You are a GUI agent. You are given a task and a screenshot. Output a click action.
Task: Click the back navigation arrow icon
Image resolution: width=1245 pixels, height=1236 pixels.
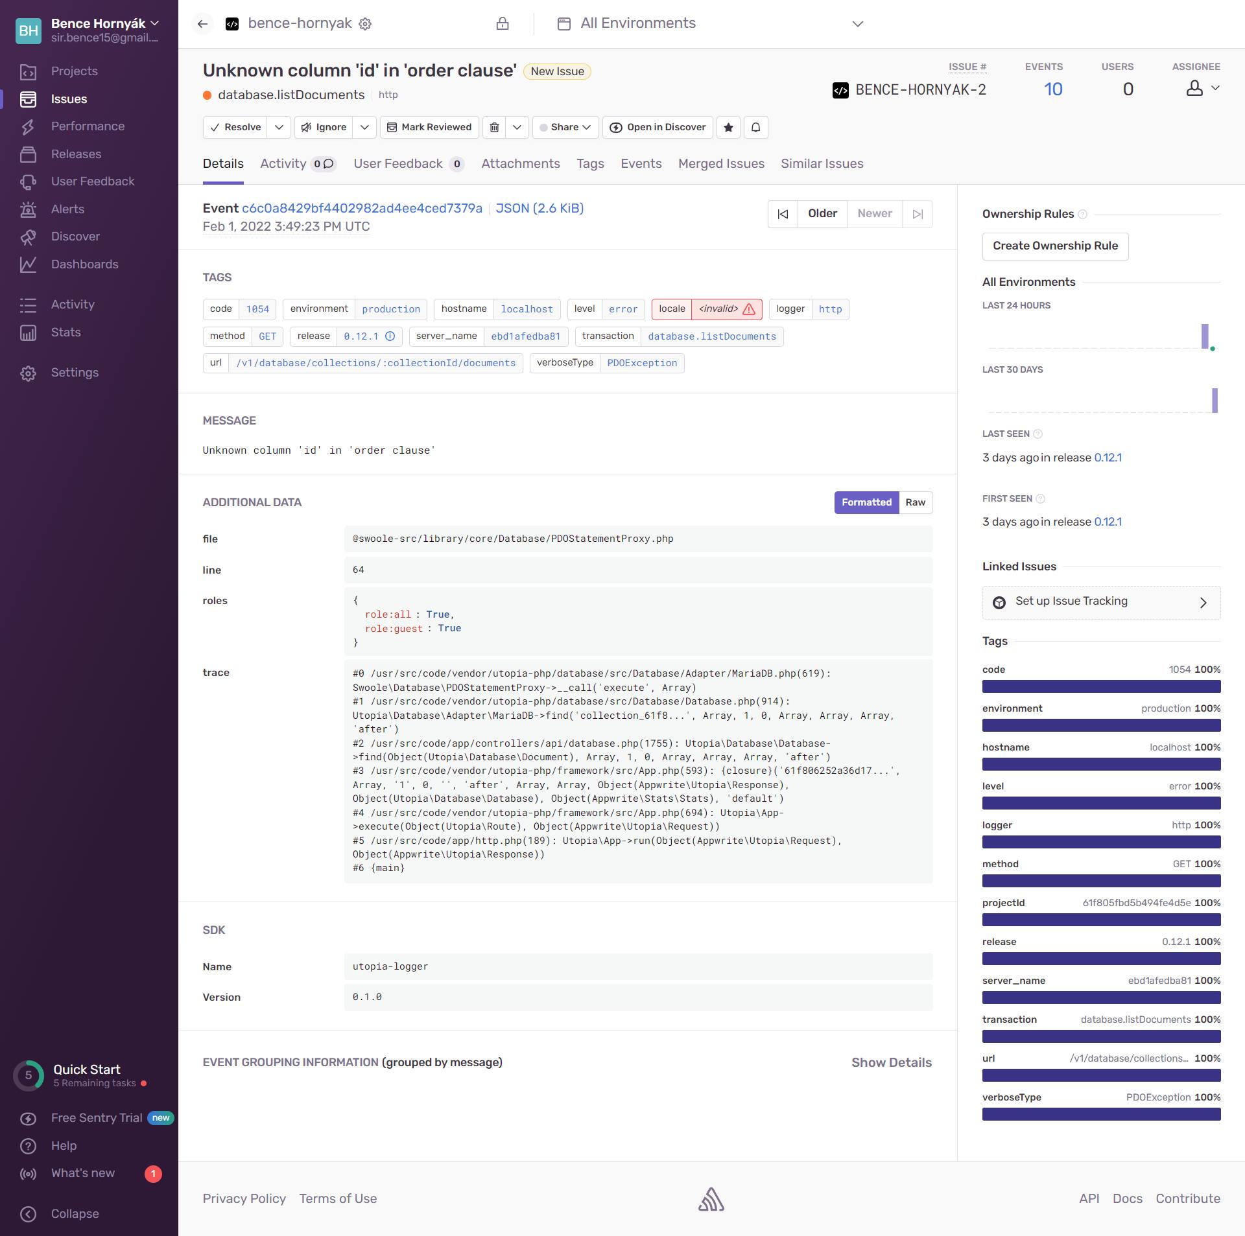(203, 24)
